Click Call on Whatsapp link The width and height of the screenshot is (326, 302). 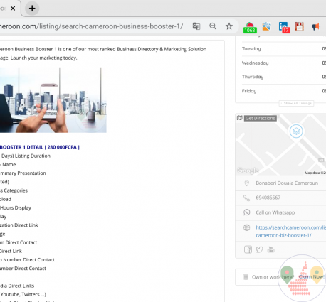click(275, 212)
